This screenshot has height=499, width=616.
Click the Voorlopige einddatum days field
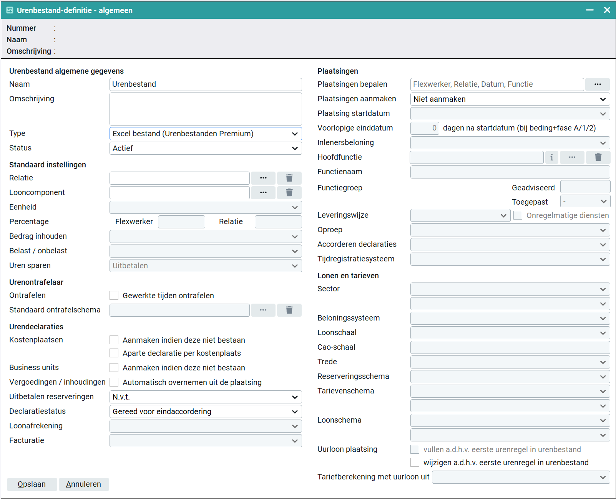[x=425, y=128]
